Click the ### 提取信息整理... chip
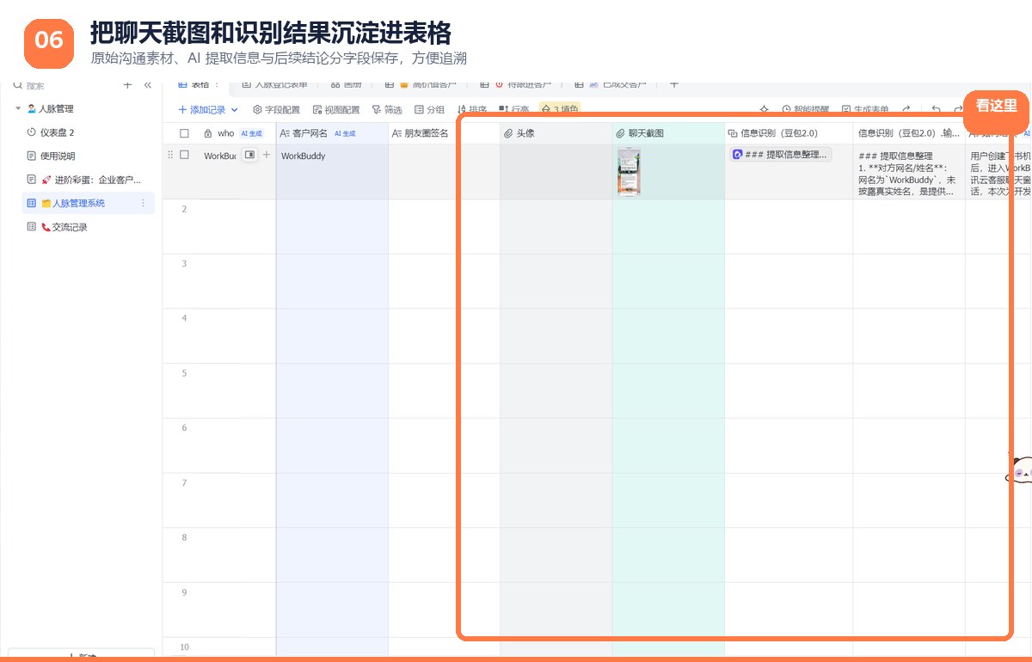 [x=781, y=155]
